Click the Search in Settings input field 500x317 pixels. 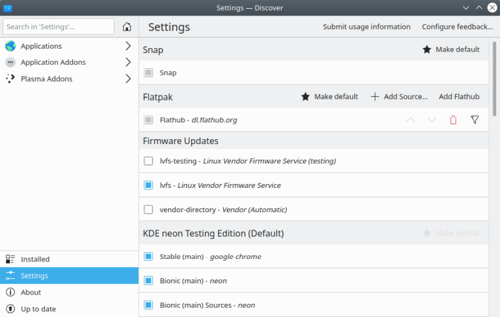click(59, 27)
